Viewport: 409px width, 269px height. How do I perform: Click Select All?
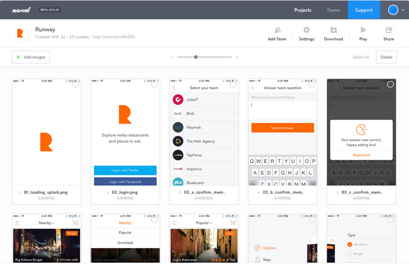pos(361,57)
